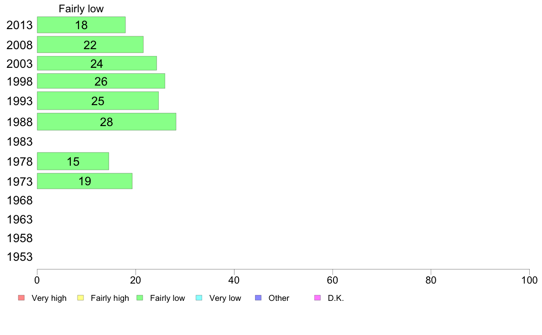Click the 1983 year axis label
This screenshot has width=542, height=335.
point(20,142)
